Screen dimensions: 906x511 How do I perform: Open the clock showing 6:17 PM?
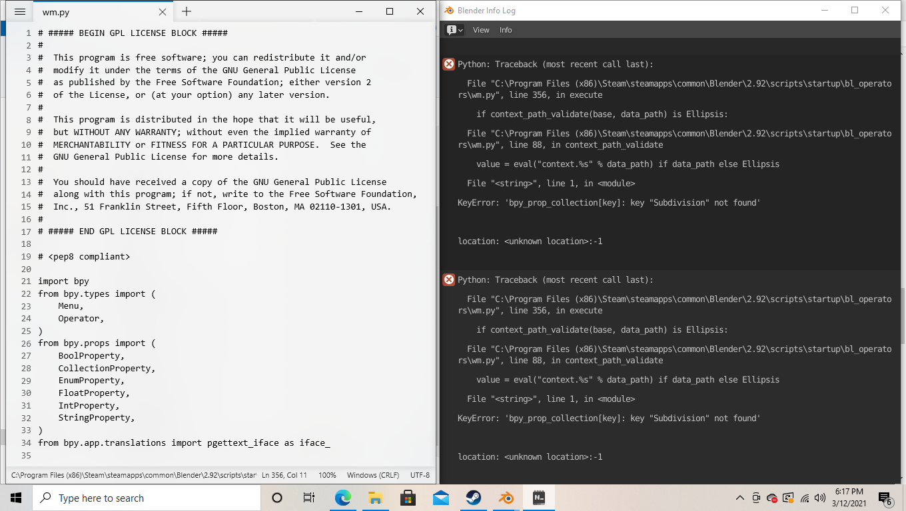pyautogui.click(x=849, y=498)
